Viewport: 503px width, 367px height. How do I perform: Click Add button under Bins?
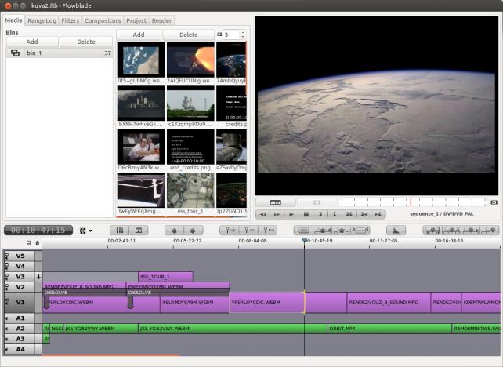tap(32, 42)
